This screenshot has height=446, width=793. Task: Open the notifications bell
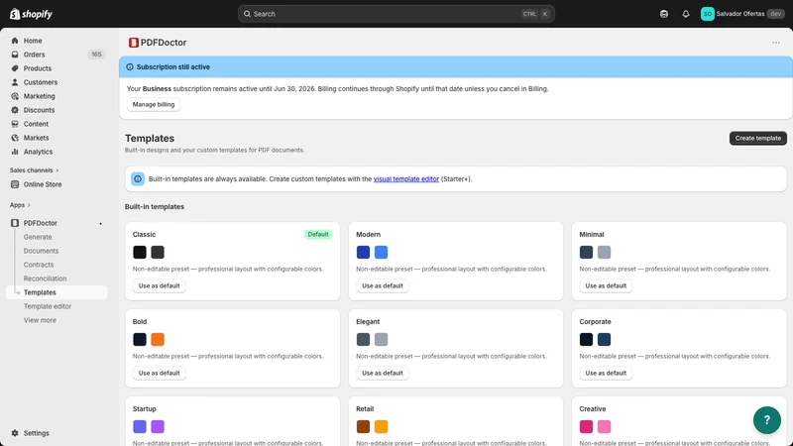point(685,14)
